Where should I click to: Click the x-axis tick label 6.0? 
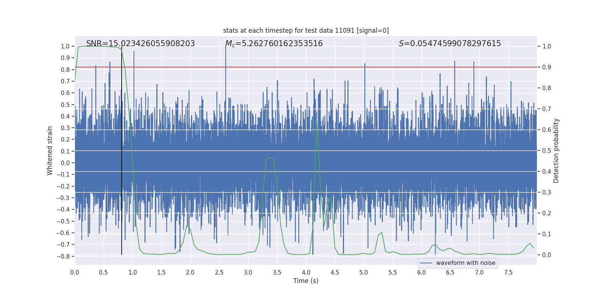pos(422,272)
